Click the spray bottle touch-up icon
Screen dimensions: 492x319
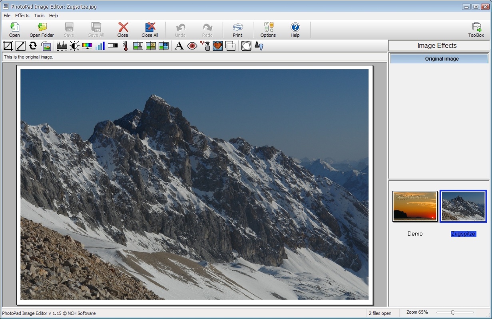tap(205, 46)
